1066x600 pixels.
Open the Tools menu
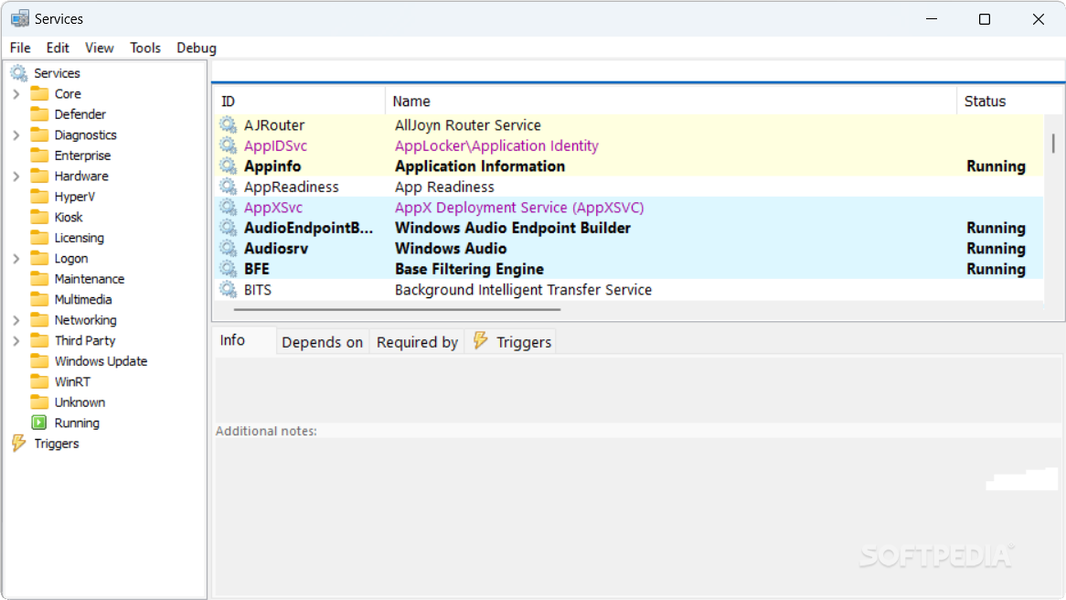point(145,48)
